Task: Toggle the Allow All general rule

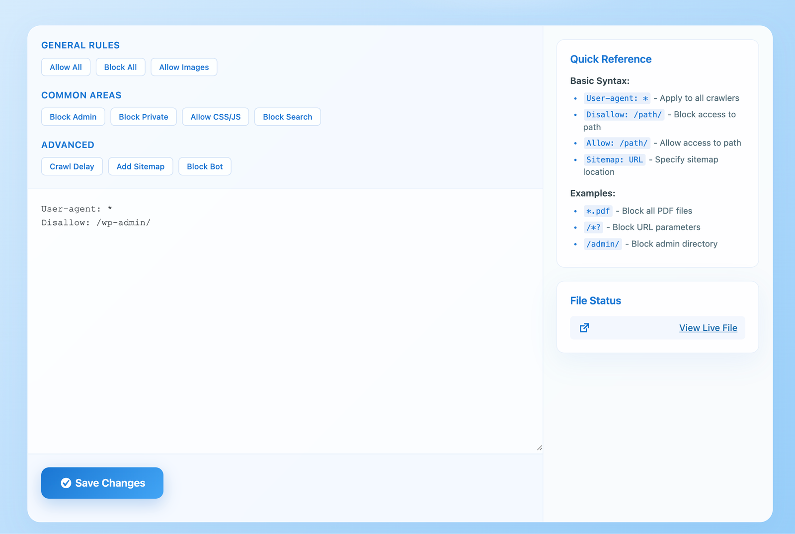Action: pyautogui.click(x=66, y=67)
